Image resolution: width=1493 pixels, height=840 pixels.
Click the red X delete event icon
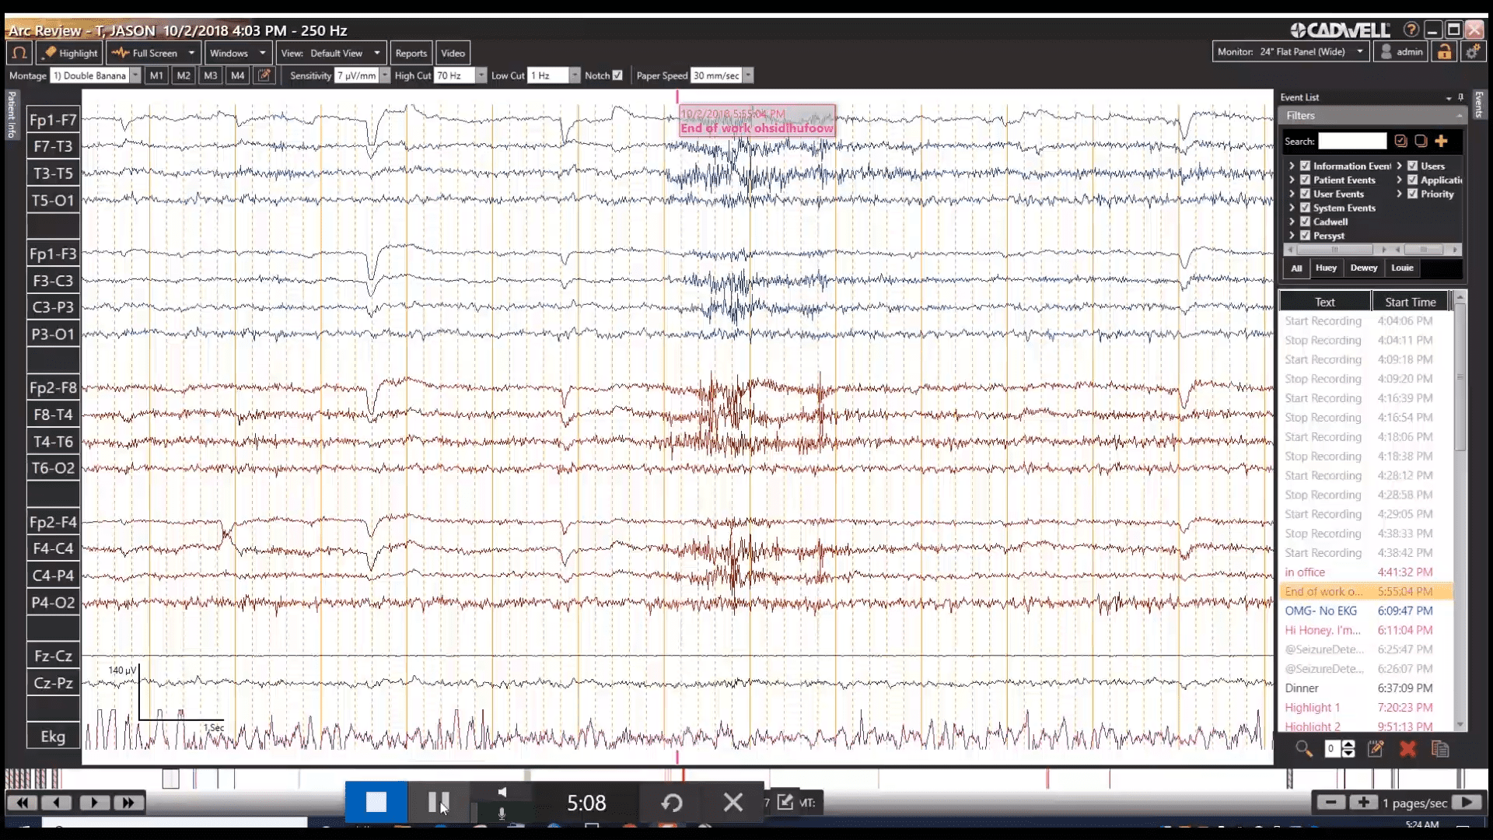coord(1407,749)
